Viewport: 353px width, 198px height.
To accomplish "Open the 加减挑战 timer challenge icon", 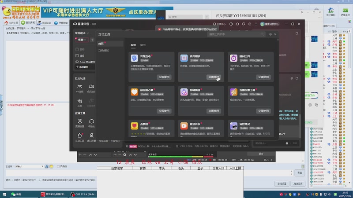I will click(x=184, y=92).
